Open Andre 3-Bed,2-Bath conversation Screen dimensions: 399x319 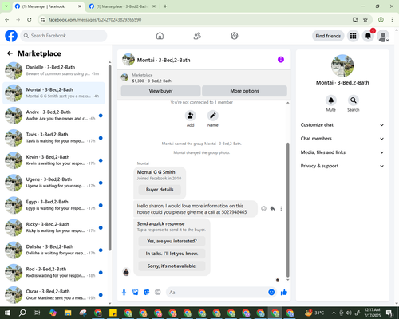(53, 116)
